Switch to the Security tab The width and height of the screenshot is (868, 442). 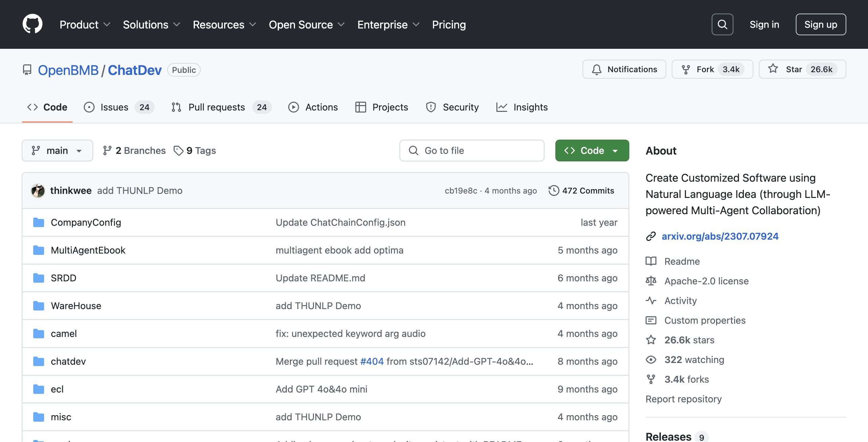(452, 107)
